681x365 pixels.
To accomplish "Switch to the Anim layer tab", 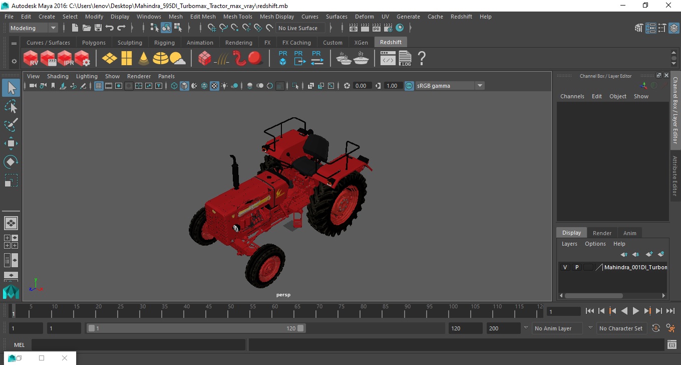I will click(629, 233).
